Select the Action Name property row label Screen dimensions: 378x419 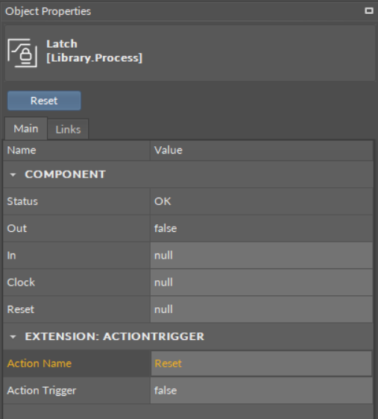tap(40, 363)
